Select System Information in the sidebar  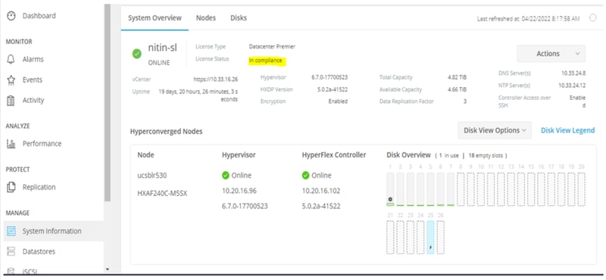coord(53,231)
